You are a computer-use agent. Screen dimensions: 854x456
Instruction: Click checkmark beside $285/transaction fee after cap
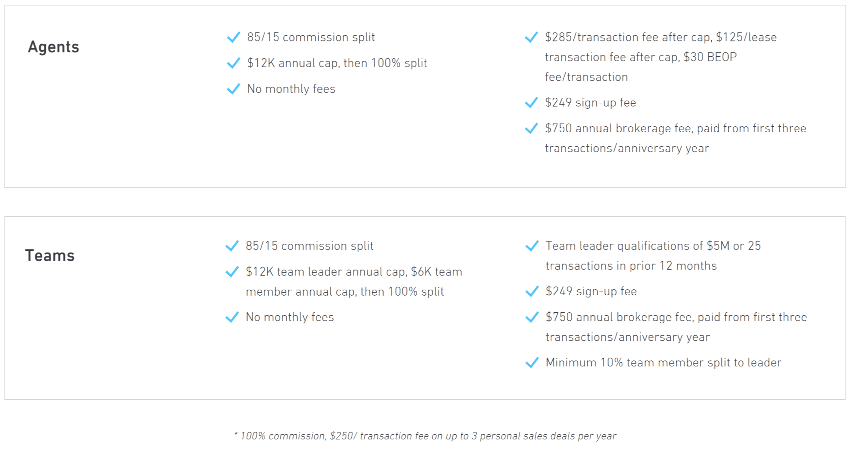coord(531,38)
